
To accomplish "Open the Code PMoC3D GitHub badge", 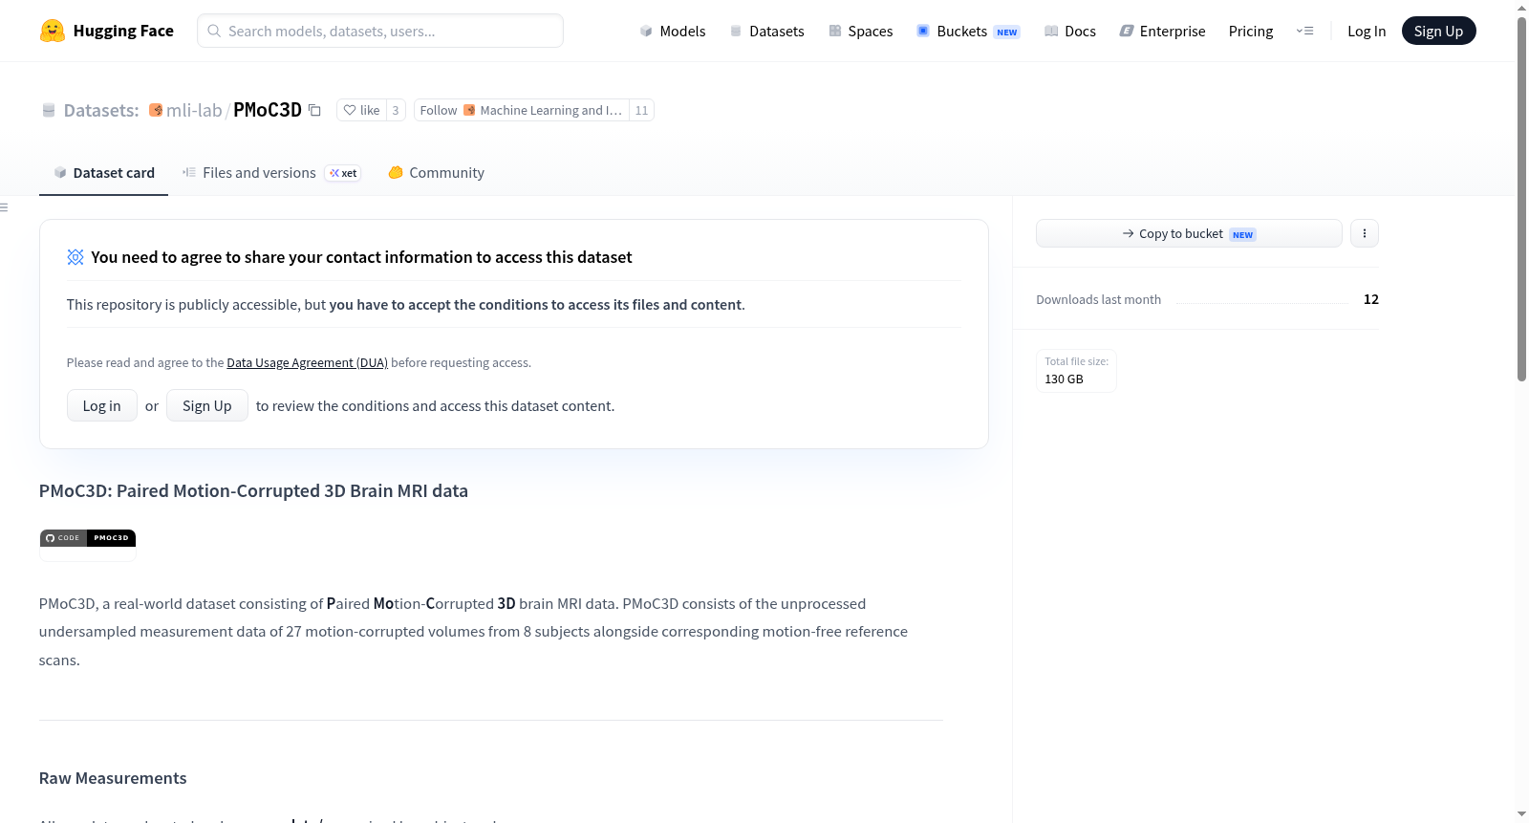I will (88, 538).
